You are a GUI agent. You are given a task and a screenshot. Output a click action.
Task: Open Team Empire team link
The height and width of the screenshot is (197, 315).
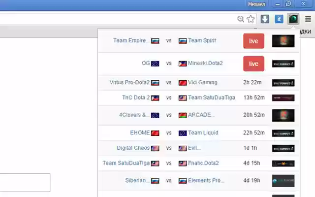pyautogui.click(x=131, y=40)
